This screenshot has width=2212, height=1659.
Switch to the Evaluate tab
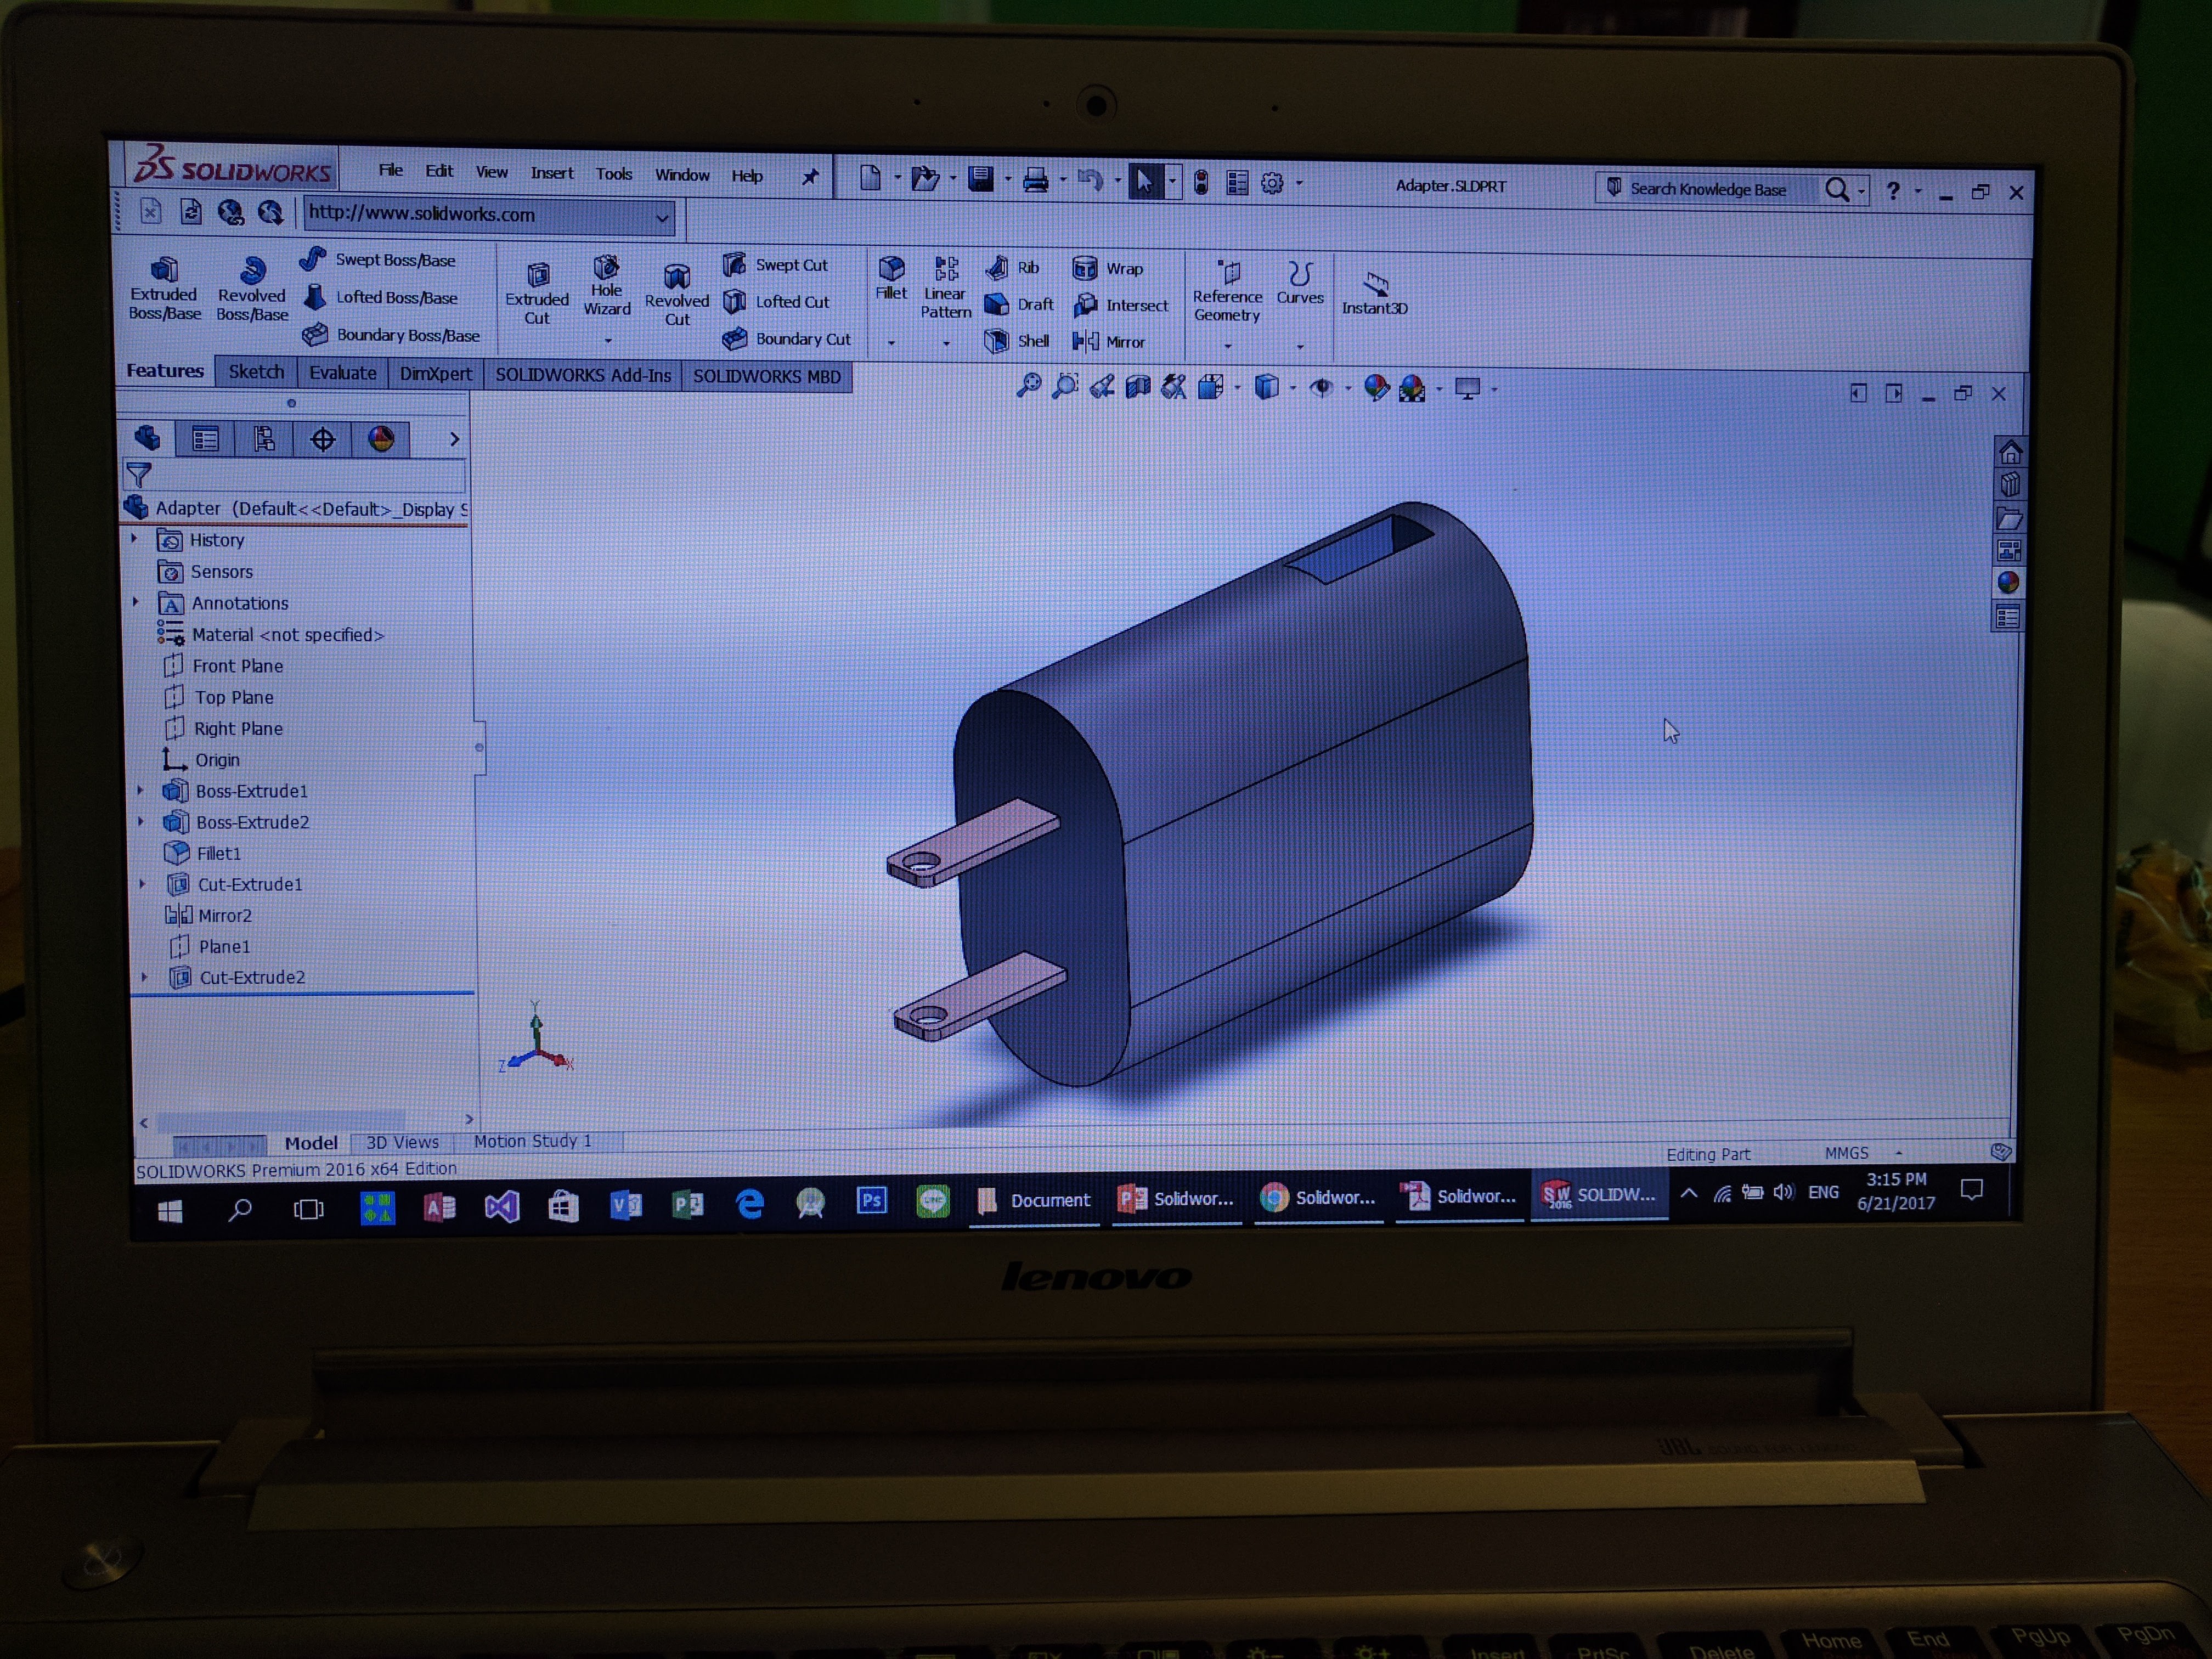[343, 372]
